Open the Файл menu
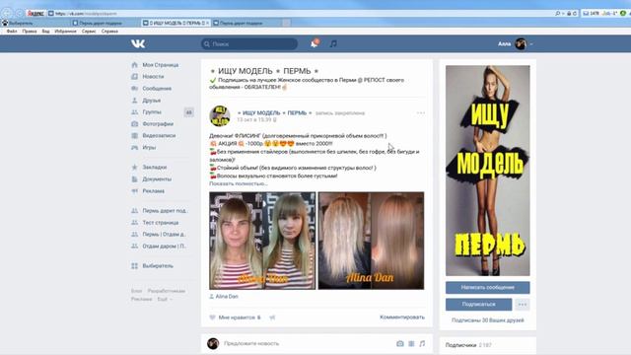 coord(12,31)
